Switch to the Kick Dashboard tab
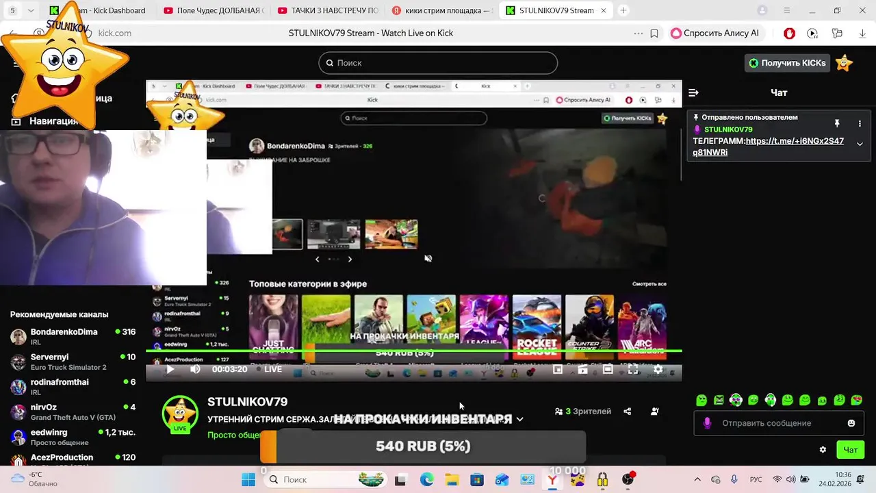The image size is (876, 493). coord(99,10)
